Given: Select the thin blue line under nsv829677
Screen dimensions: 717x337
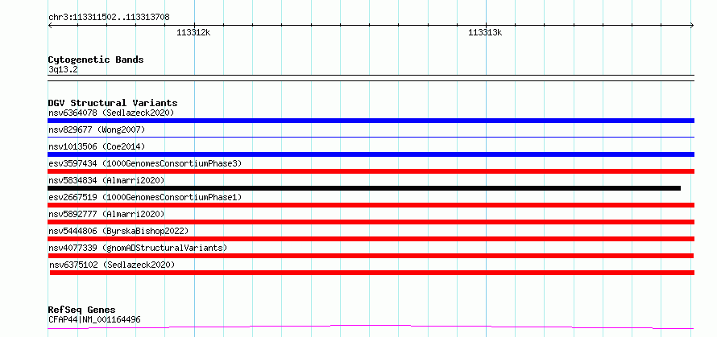Looking at the screenshot, I should [371, 137].
